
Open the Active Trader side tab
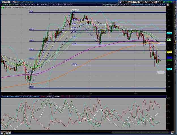(x=175, y=23)
